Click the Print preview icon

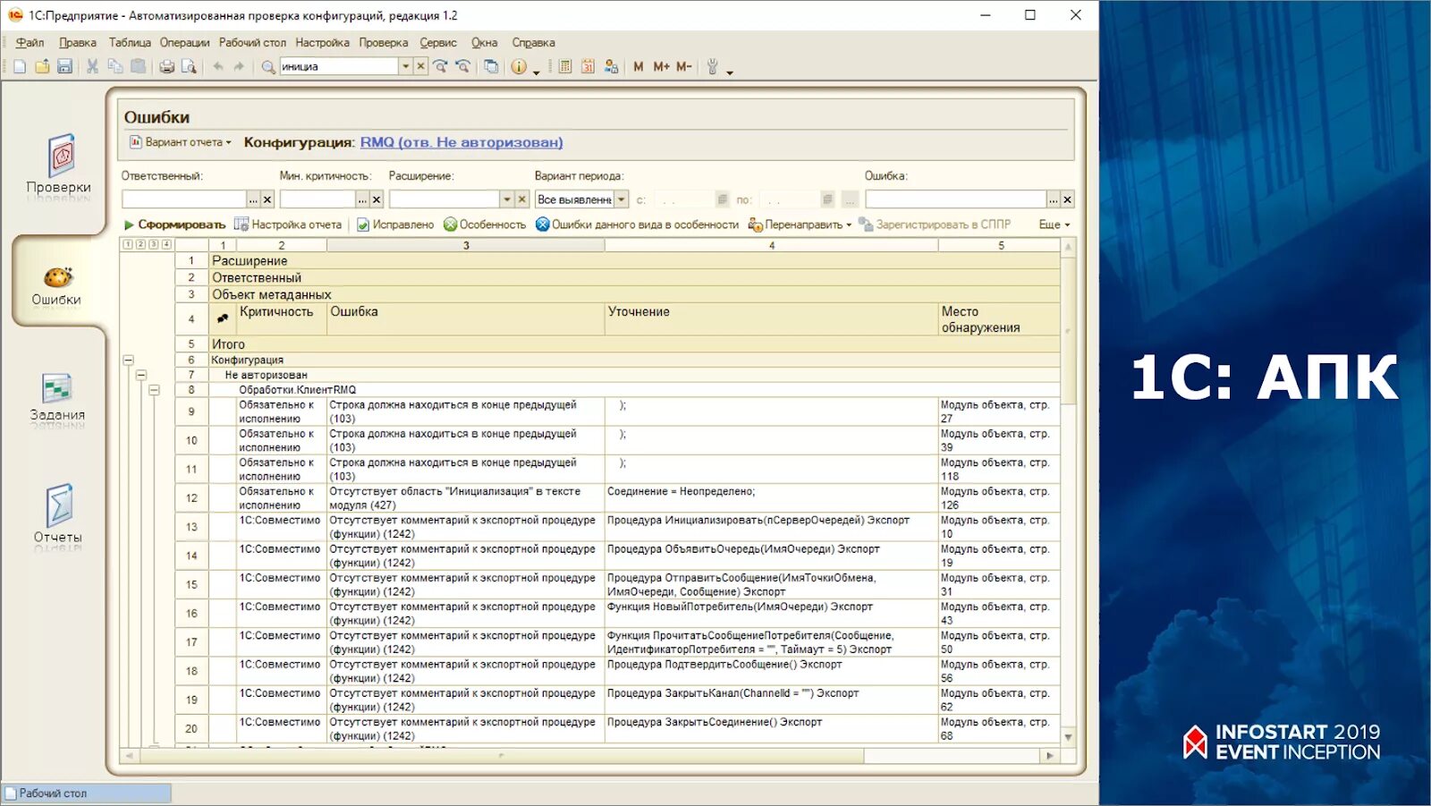(189, 66)
